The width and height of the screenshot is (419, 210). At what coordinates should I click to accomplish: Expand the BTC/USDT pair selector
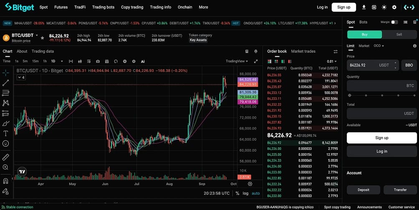[37, 35]
